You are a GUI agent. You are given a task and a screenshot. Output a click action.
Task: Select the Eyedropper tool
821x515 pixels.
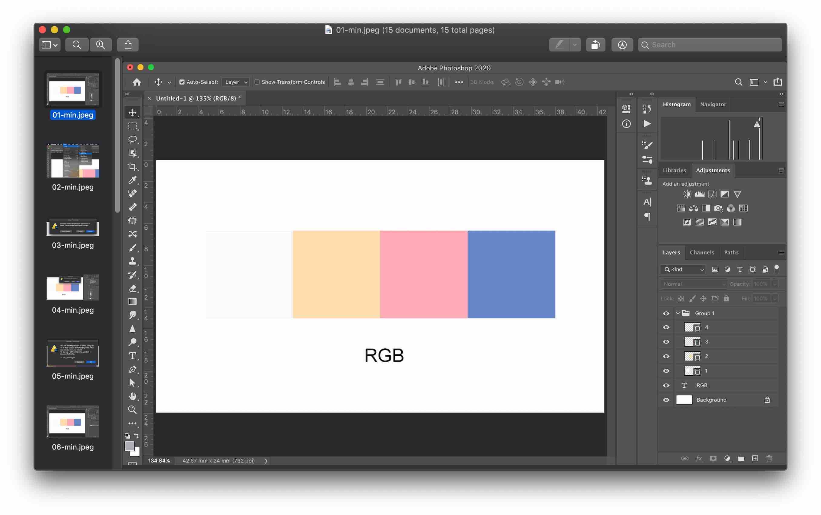coord(132,180)
